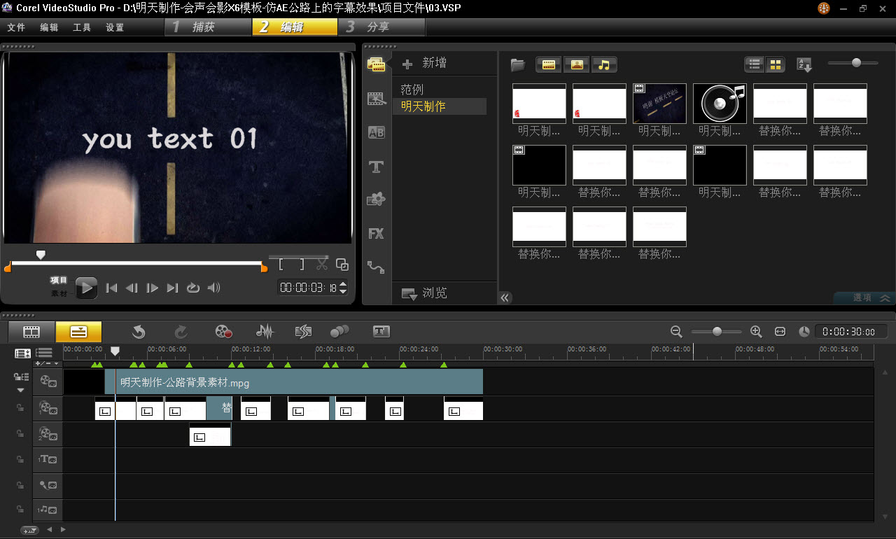The height and width of the screenshot is (539, 896).
Task: Click the split clip scissors icon
Action: point(322,265)
